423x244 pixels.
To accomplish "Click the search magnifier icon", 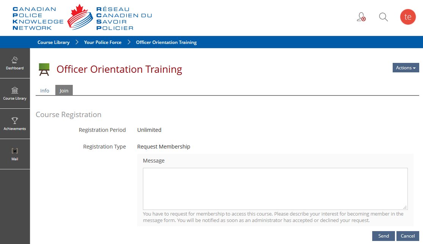I will coord(383,17).
